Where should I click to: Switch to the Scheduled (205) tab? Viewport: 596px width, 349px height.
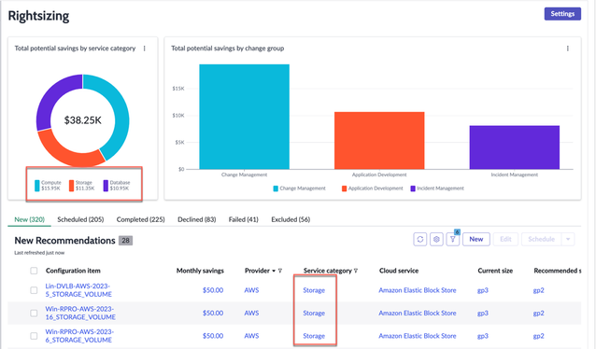coord(80,219)
